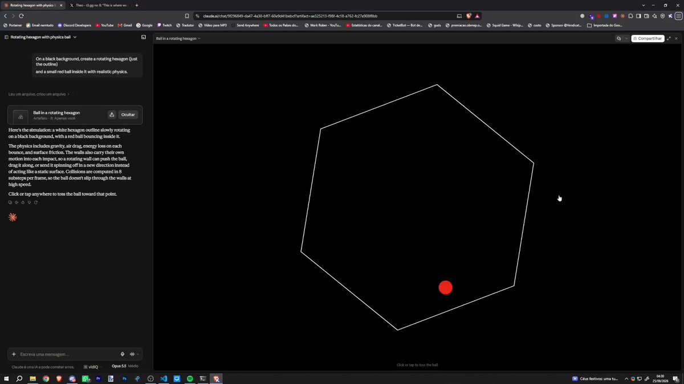Give a thumbs up to the response

tap(23, 203)
